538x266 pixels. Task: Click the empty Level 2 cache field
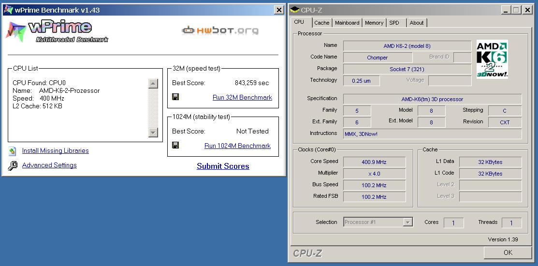click(x=490, y=185)
